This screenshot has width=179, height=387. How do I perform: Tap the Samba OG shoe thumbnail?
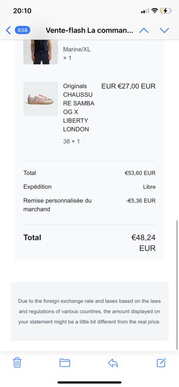[x=41, y=99]
